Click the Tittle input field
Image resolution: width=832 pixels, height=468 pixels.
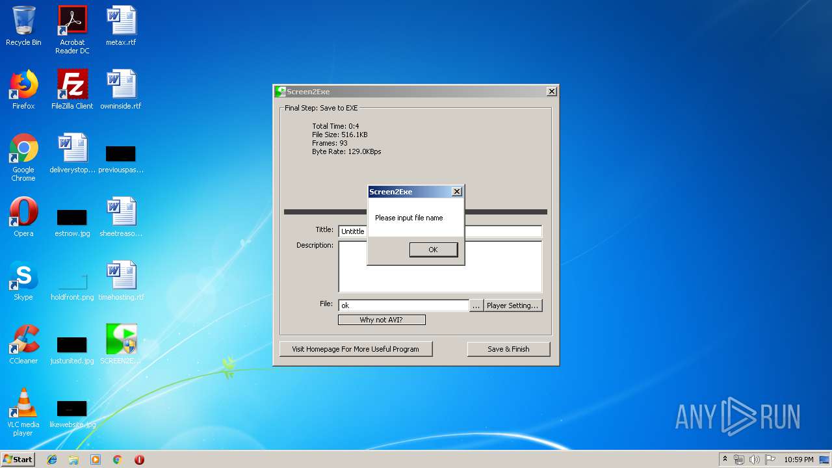pyautogui.click(x=440, y=231)
